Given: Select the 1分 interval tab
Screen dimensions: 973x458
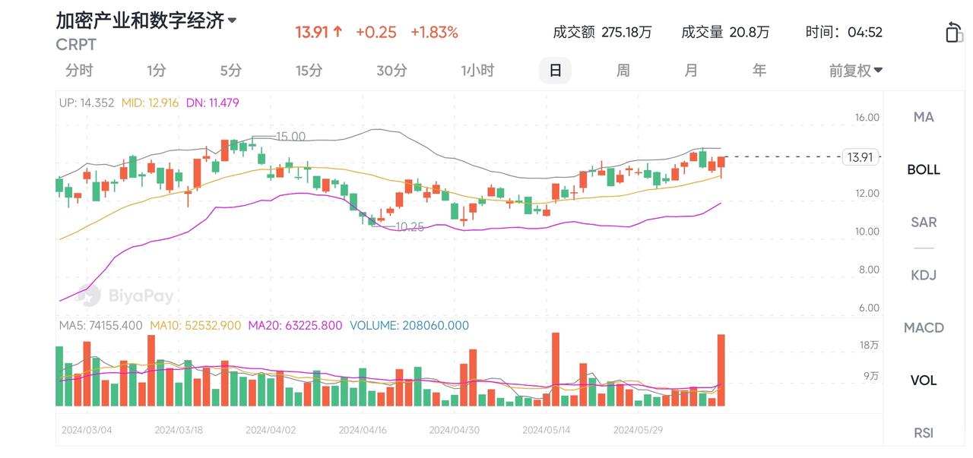Looking at the screenshot, I should (155, 70).
